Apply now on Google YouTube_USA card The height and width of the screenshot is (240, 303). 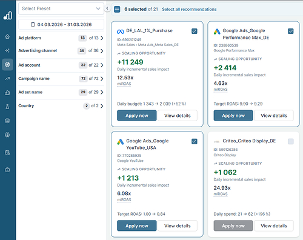(137, 225)
